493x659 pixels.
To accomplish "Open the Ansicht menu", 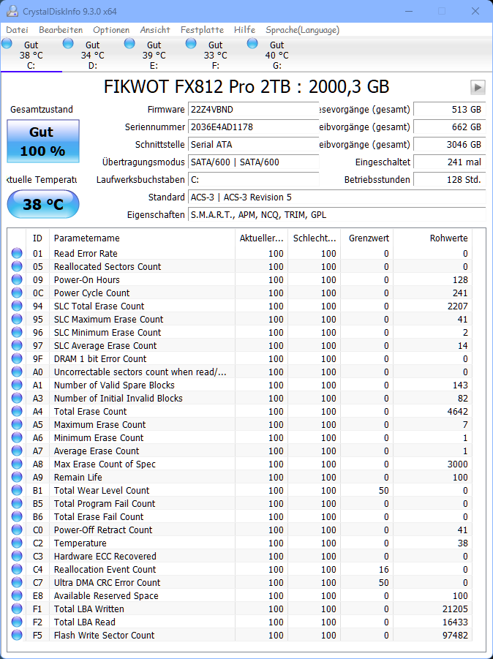I will pyautogui.click(x=155, y=30).
